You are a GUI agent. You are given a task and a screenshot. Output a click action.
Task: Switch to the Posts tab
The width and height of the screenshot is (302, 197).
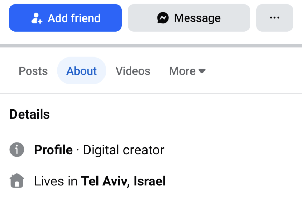click(33, 71)
